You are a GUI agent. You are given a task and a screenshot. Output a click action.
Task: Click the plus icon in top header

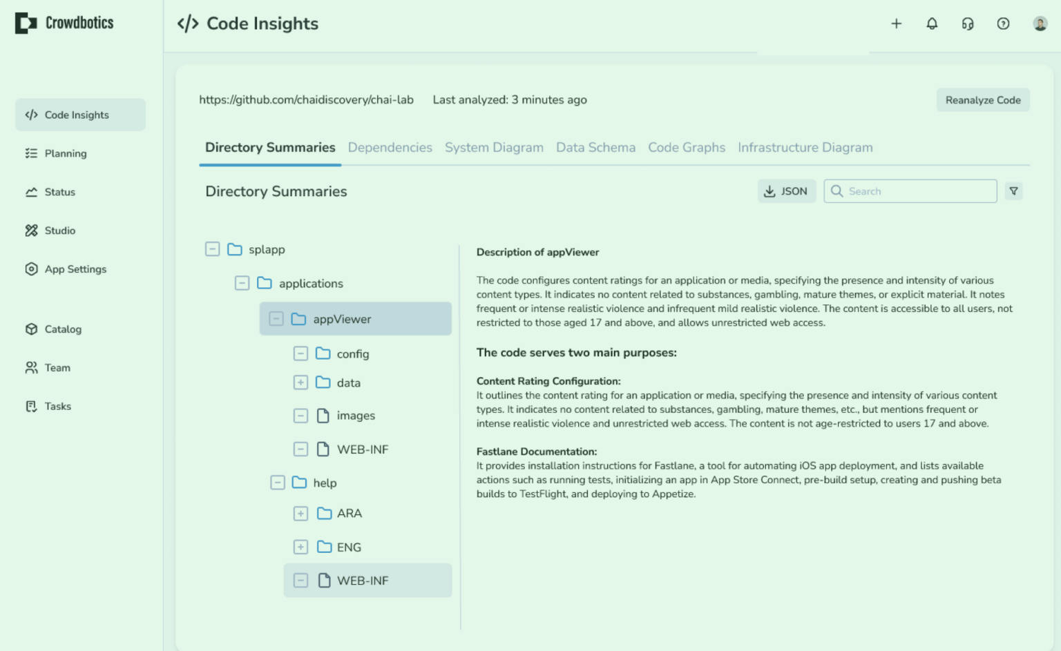click(896, 23)
